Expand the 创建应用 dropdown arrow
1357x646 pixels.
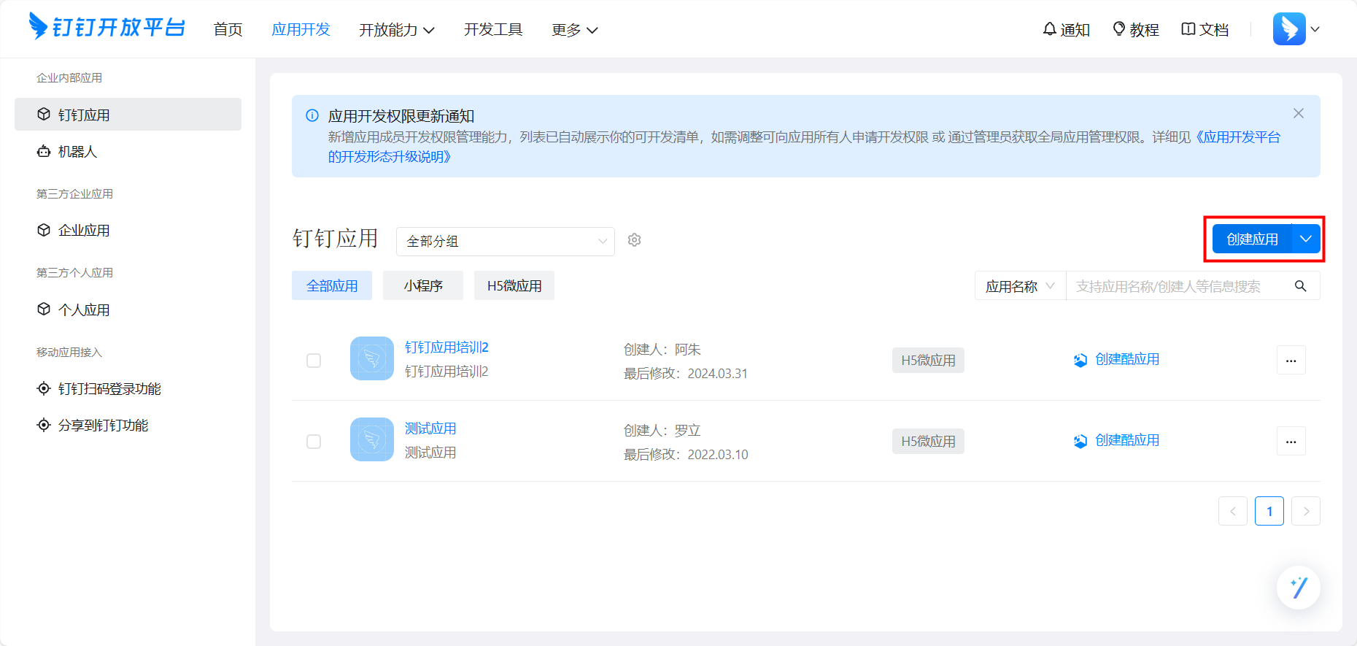pos(1306,239)
